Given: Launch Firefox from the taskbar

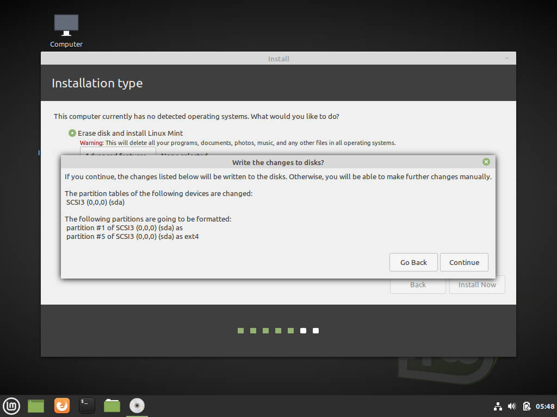Looking at the screenshot, I should [x=62, y=406].
